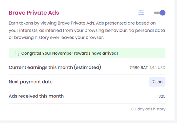
Task: Click the November rewards Congrats message text
Action: (70, 53)
